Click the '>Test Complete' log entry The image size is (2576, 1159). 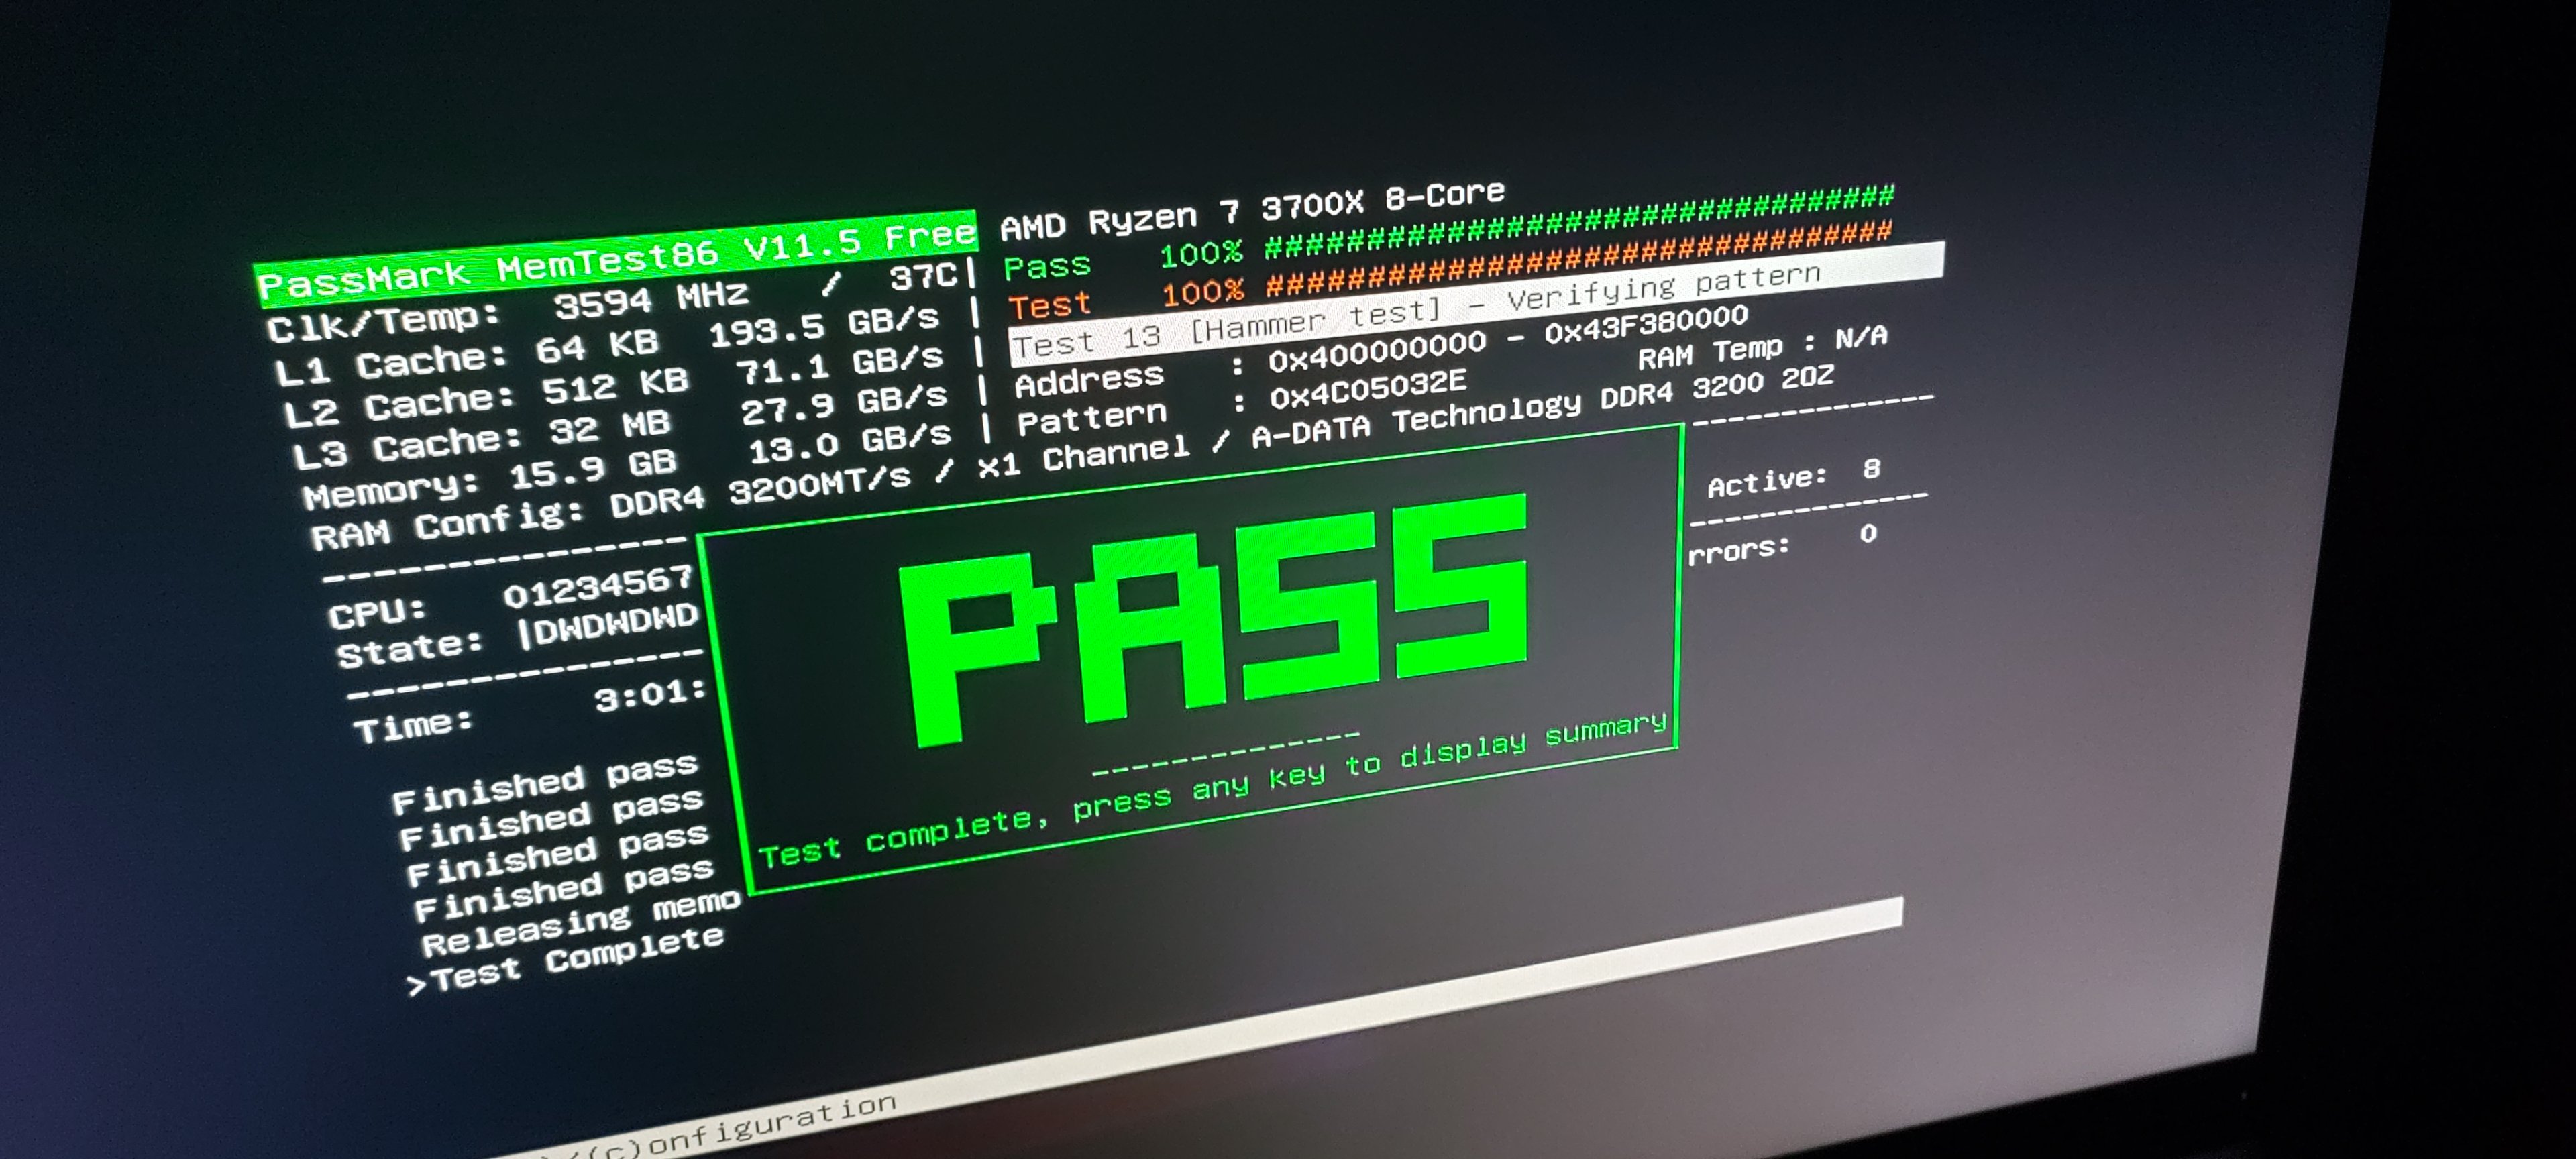pos(565,962)
